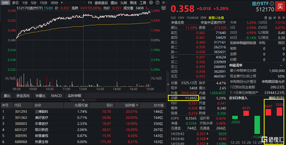The height and width of the screenshot is (145, 286).
Task: Select 资金流向 indicator tab
Action: tap(23, 96)
